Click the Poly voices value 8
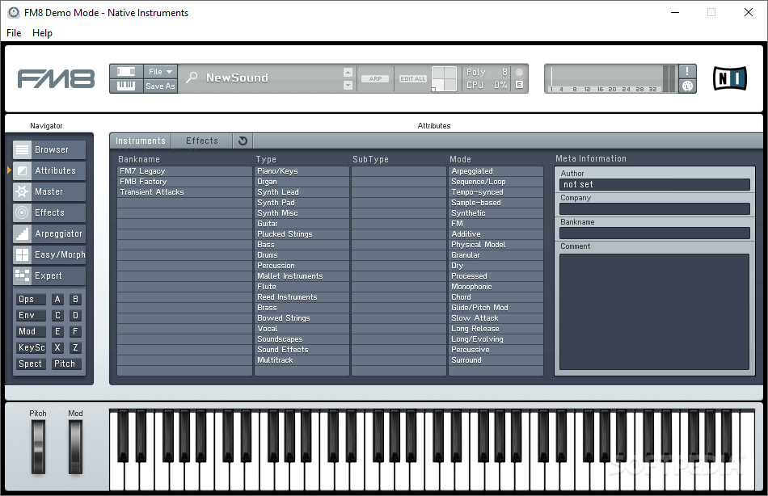The width and height of the screenshot is (768, 496). (504, 72)
